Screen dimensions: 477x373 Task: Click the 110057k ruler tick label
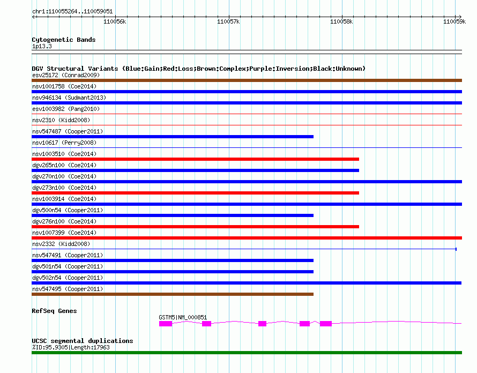(228, 21)
